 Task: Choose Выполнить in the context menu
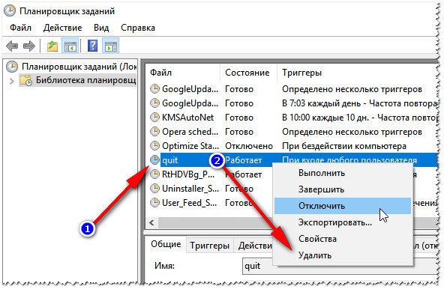coord(343,173)
